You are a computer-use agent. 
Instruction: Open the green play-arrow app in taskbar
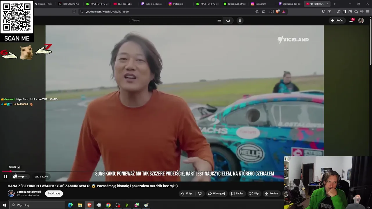tap(127, 205)
